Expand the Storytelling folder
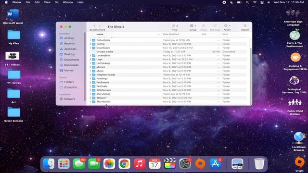Image resolution: width=308 pixels, height=173 pixels. (x=90, y=94)
